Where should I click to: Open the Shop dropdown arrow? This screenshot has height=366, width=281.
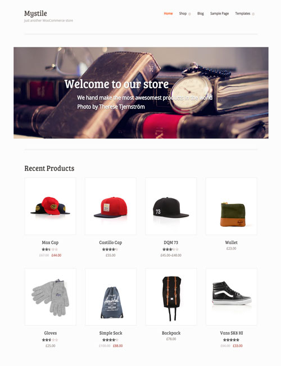tap(189, 14)
